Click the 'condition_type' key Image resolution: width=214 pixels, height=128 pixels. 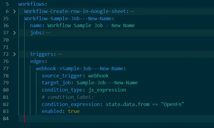tap(62, 90)
